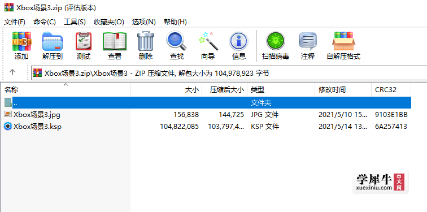The height and width of the screenshot is (212, 427).
Task: Click the SFX (自解压格式) icon
Action: pyautogui.click(x=343, y=41)
